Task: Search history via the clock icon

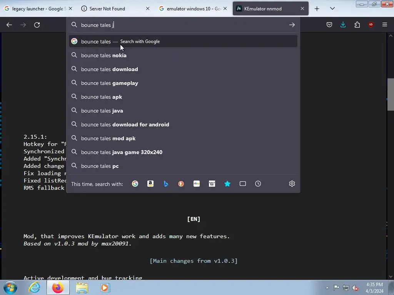Action: click(x=258, y=184)
